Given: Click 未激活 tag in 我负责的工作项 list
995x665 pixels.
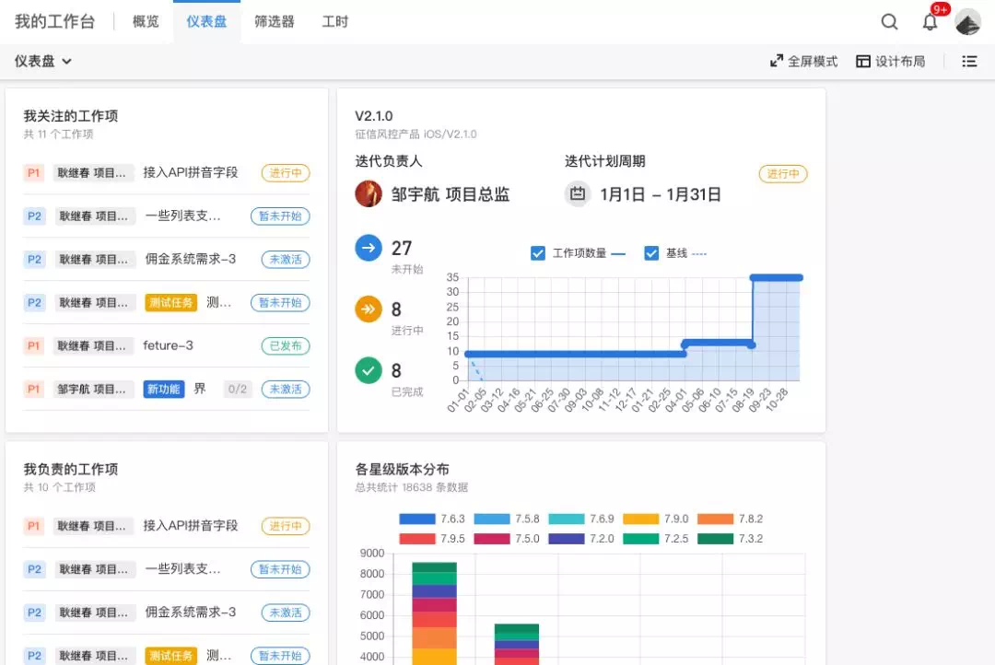Looking at the screenshot, I should click(286, 612).
